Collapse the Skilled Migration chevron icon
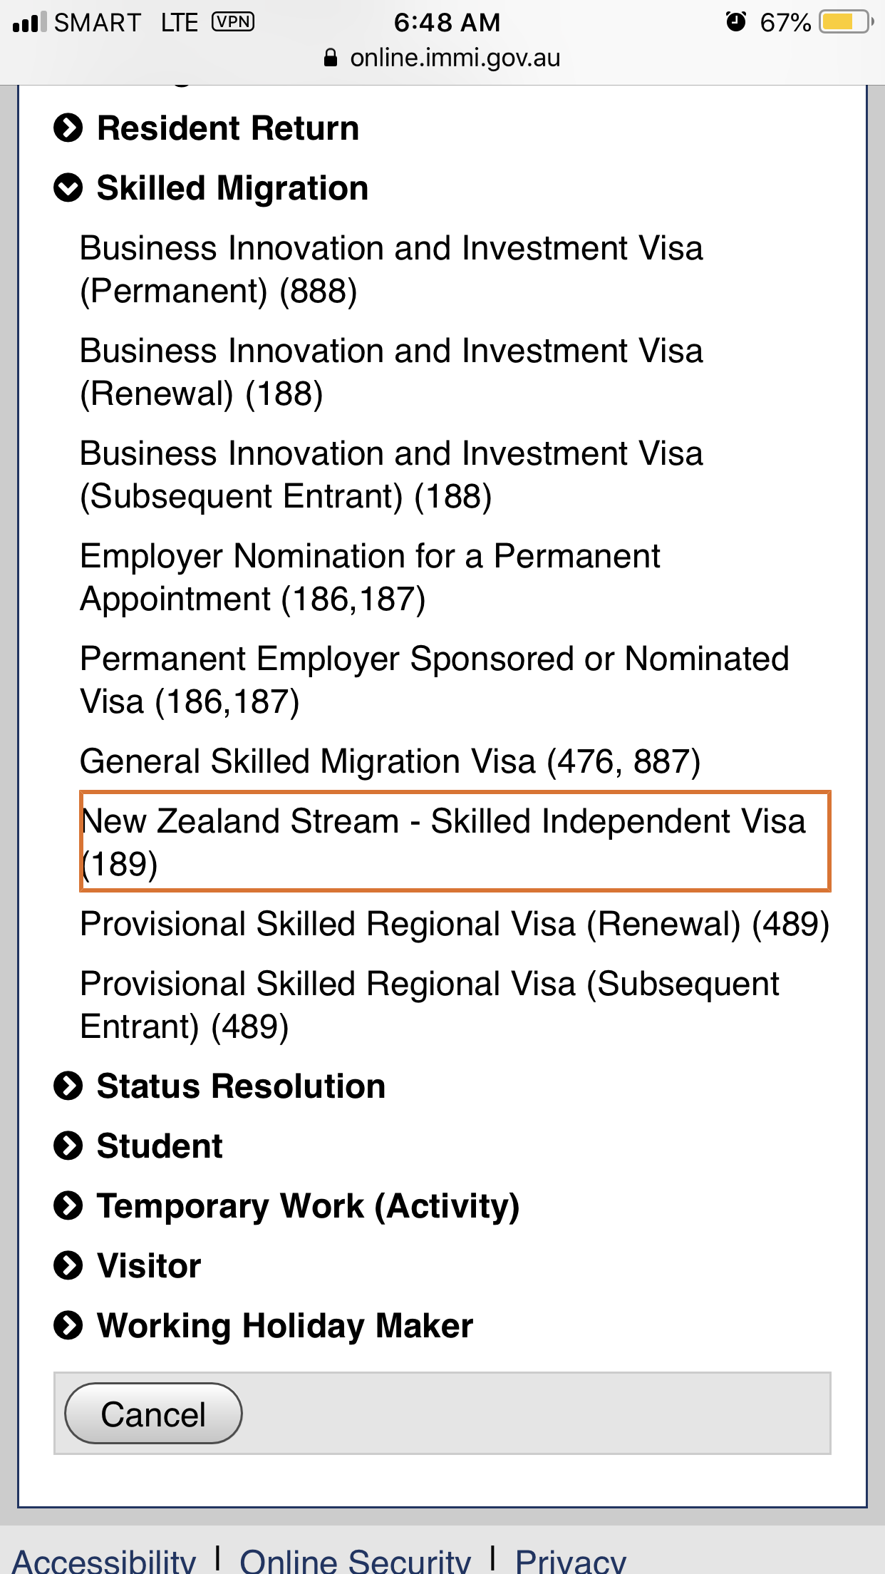 [68, 188]
